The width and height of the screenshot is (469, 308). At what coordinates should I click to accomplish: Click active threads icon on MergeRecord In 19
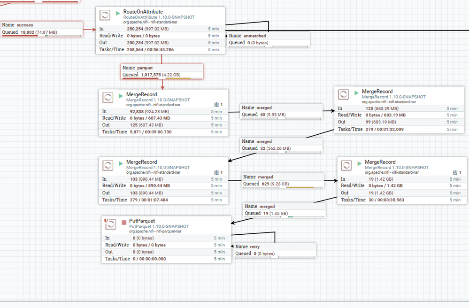(x=455, y=172)
